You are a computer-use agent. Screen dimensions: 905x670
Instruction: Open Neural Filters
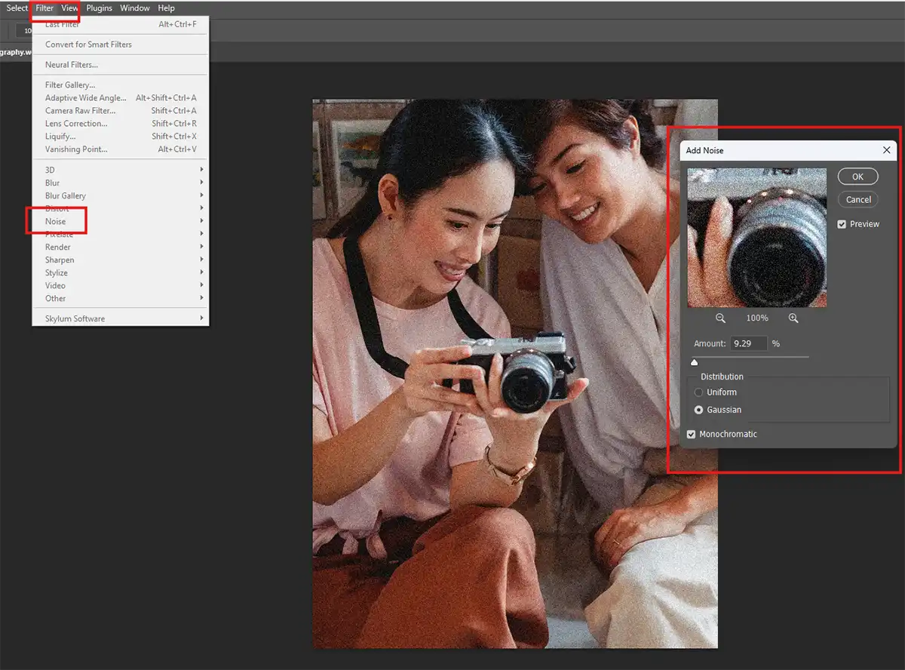tap(121, 65)
